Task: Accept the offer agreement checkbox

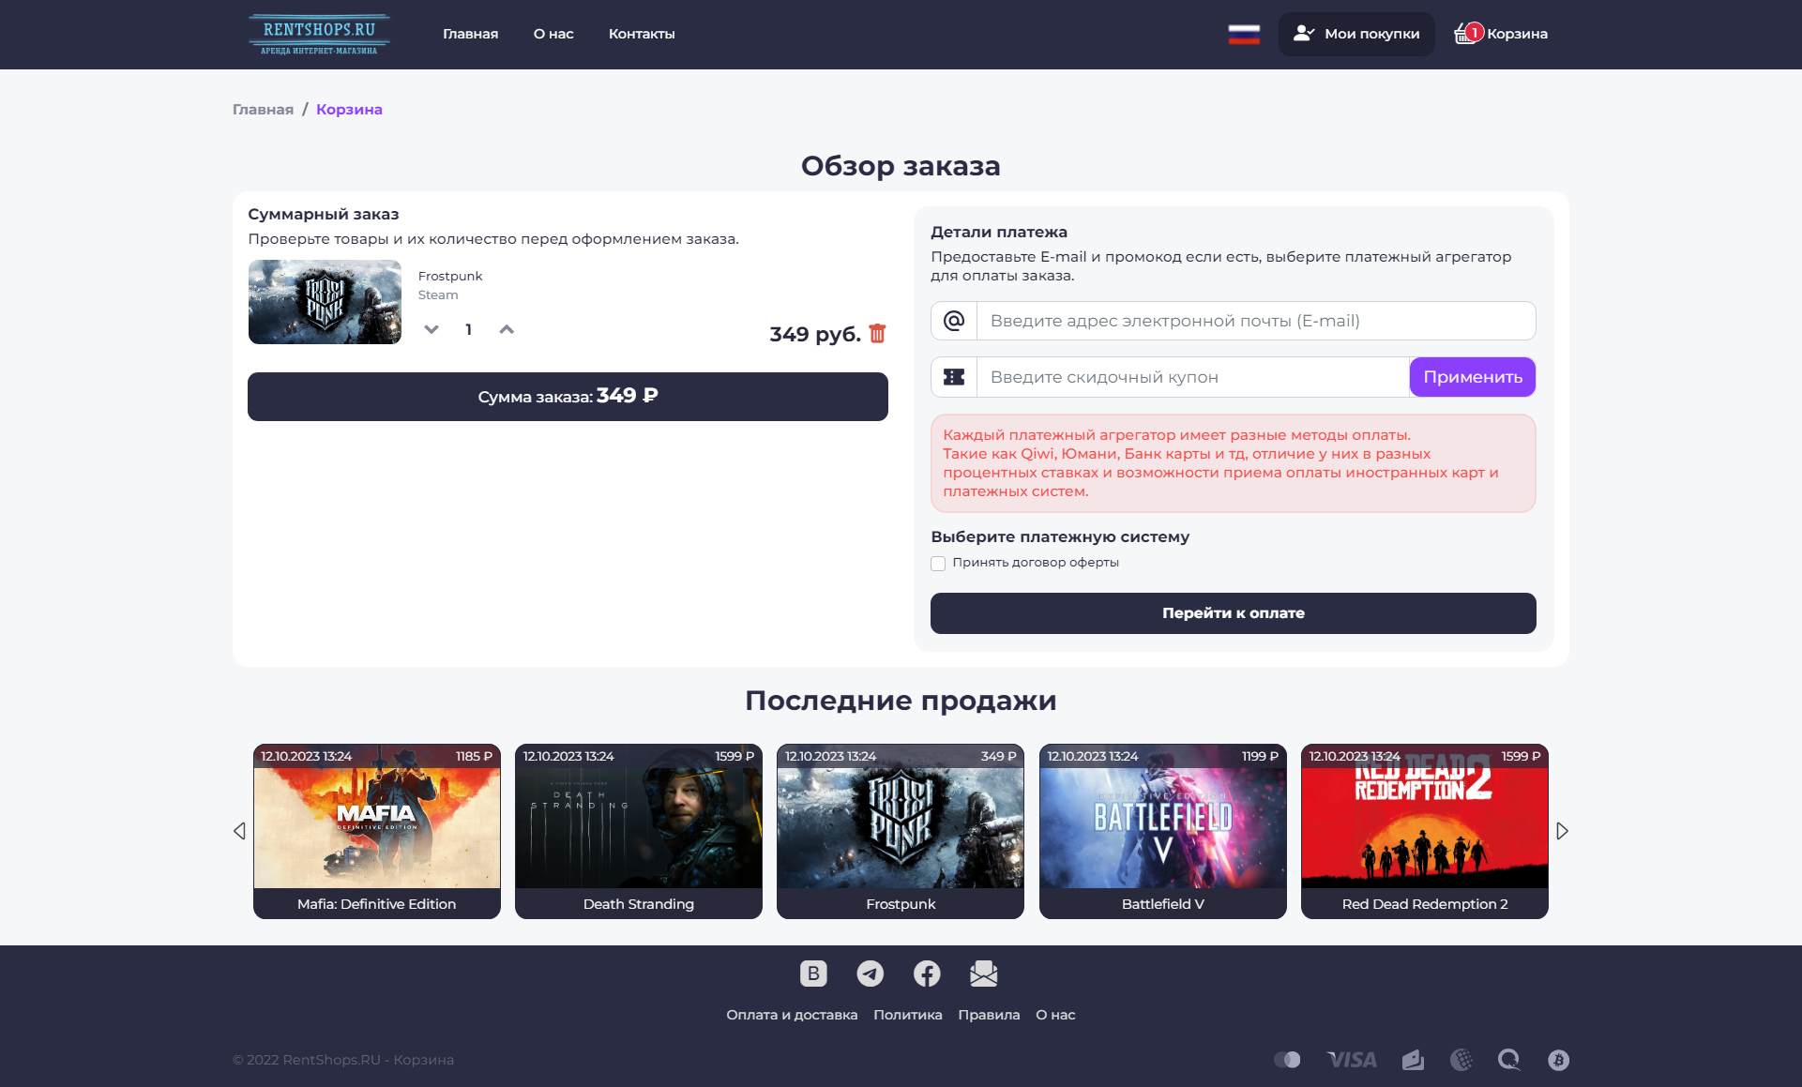Action: [x=938, y=564]
